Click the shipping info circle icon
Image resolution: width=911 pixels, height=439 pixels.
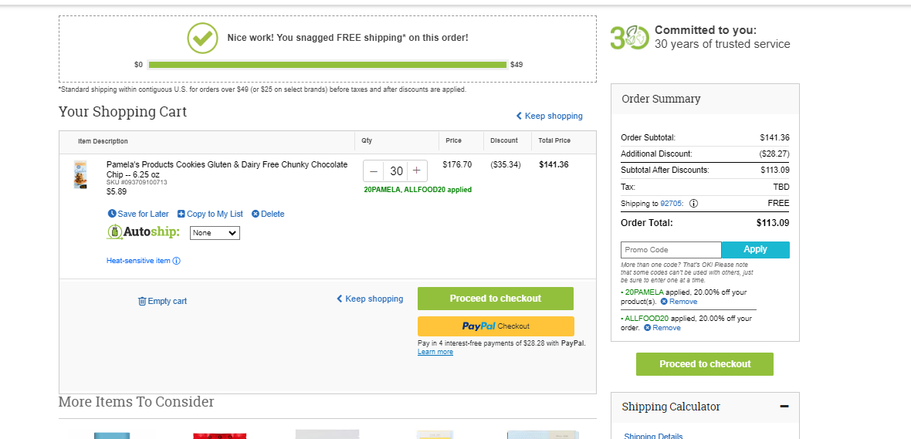click(x=694, y=203)
